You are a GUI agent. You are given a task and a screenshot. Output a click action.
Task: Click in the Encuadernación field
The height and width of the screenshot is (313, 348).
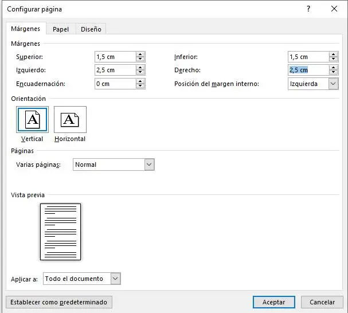[115, 84]
